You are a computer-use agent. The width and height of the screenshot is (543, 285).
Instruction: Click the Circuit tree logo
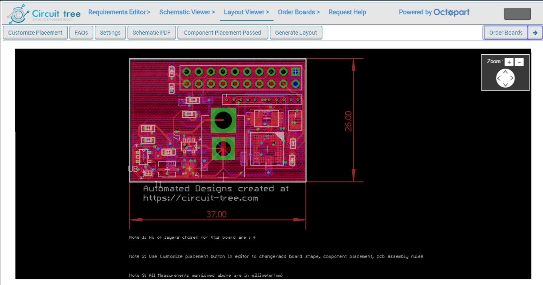(44, 14)
